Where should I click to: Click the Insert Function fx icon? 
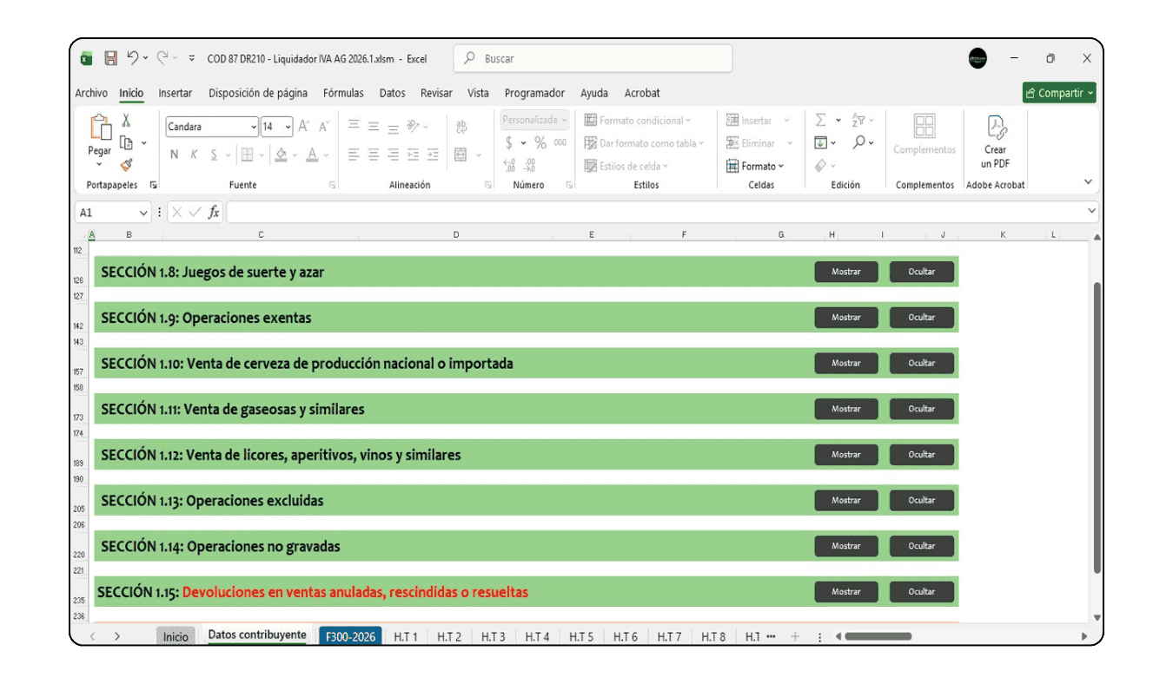click(x=214, y=212)
